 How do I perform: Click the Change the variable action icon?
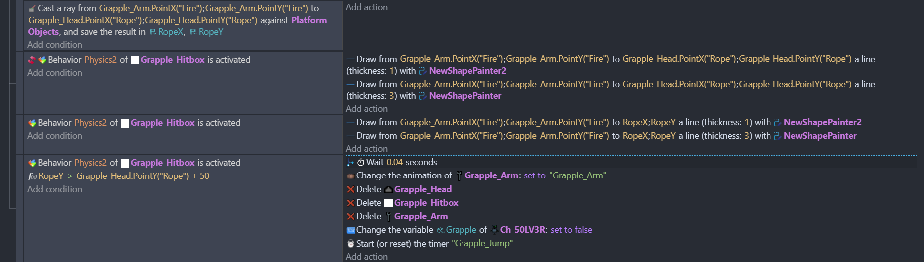click(351, 230)
